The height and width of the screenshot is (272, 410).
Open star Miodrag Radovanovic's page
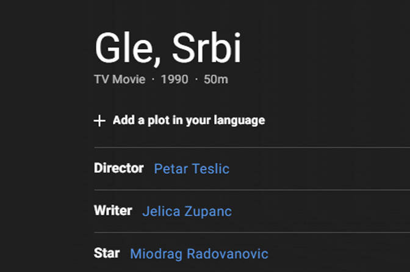pos(200,254)
